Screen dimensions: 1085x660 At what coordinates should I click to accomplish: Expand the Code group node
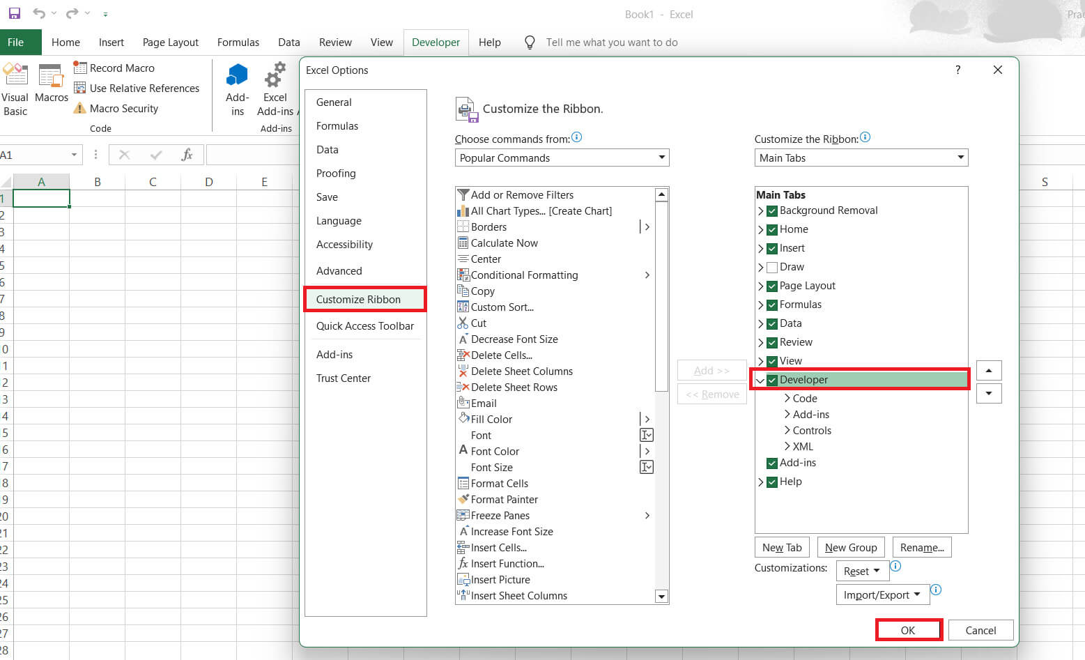(x=787, y=398)
